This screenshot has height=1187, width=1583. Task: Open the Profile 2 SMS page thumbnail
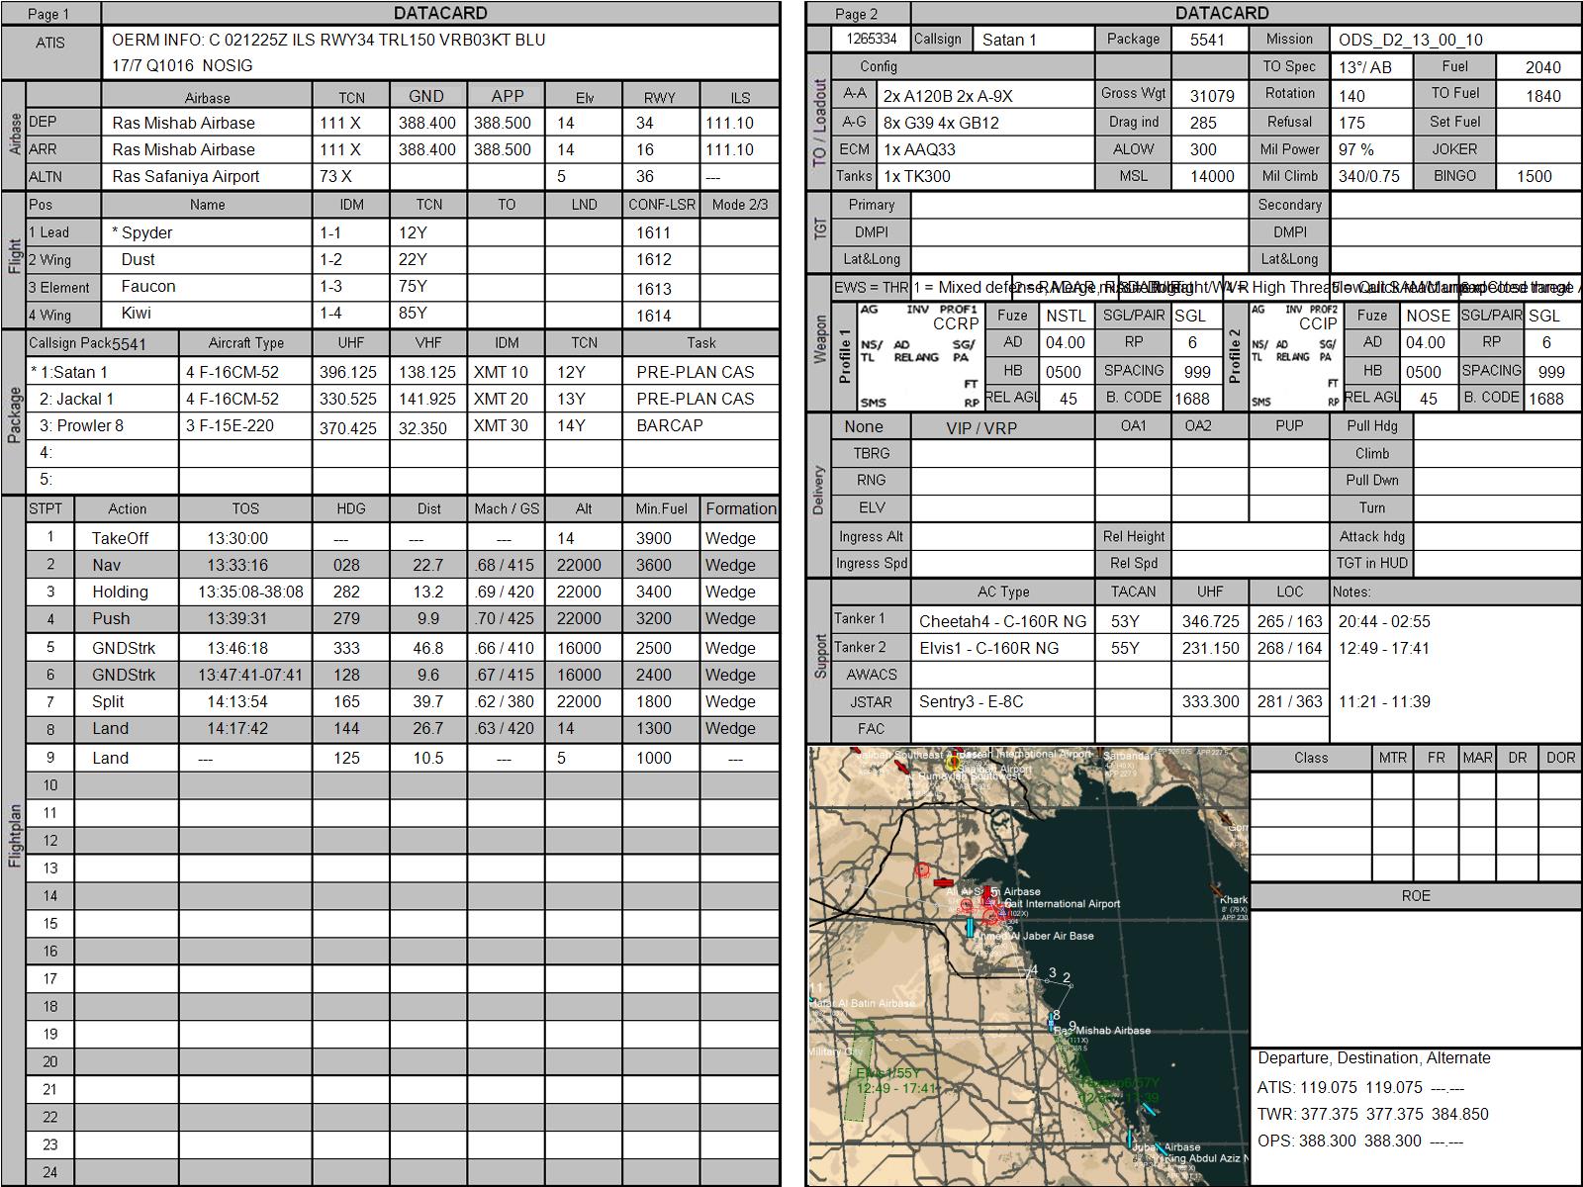[x=1295, y=356]
